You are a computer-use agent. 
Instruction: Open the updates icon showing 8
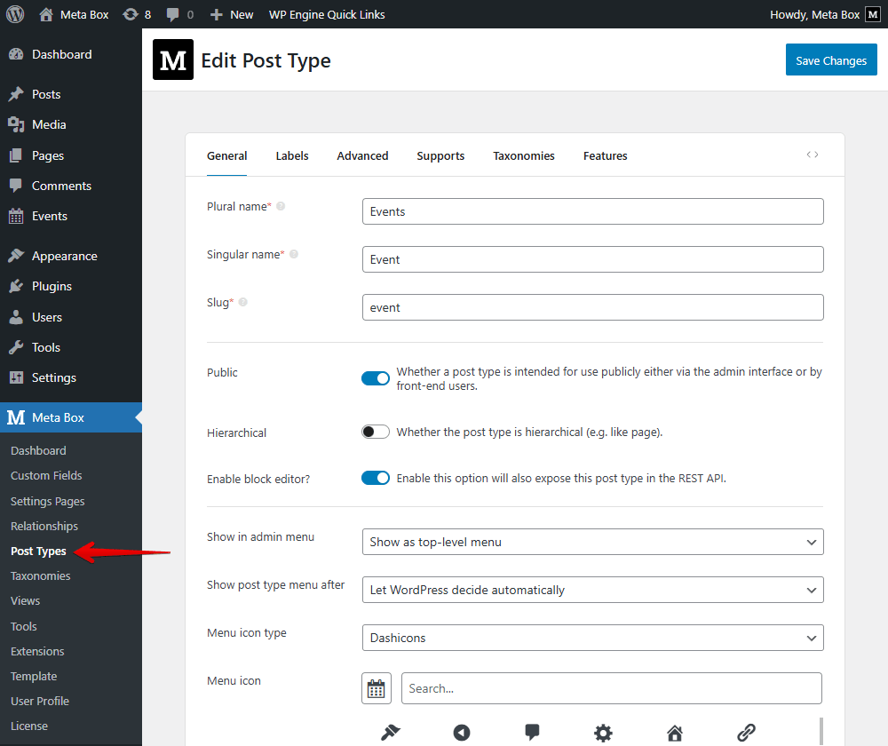[131, 14]
